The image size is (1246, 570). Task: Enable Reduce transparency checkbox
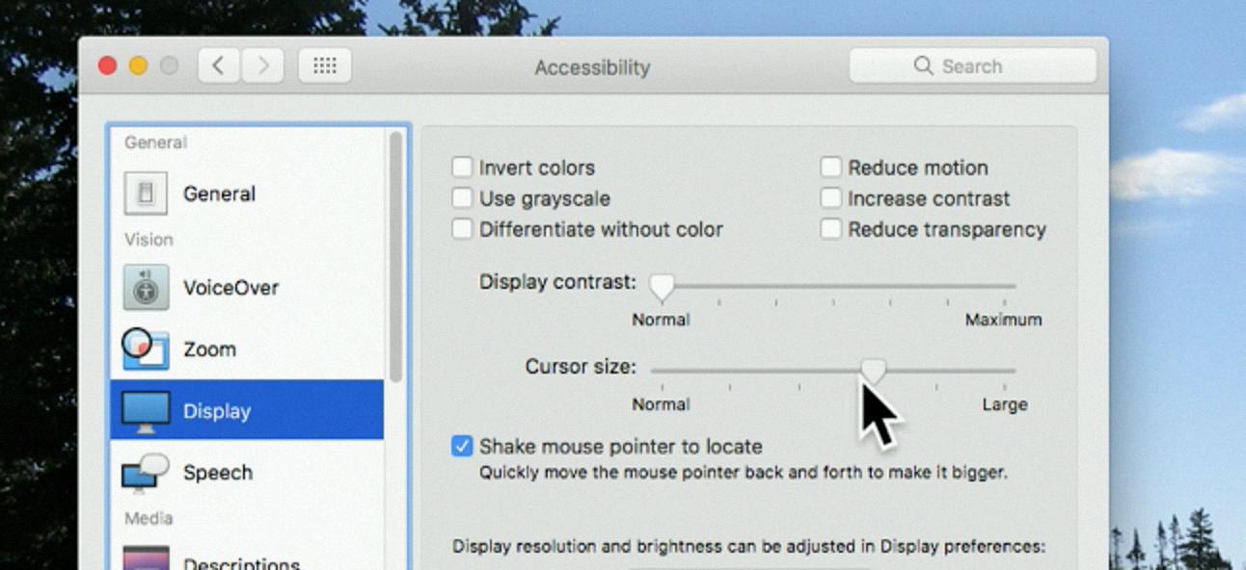pyautogui.click(x=830, y=229)
